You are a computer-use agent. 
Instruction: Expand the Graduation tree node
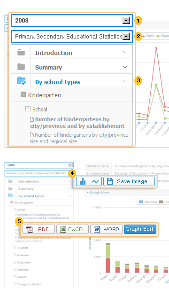tap(14, 262)
